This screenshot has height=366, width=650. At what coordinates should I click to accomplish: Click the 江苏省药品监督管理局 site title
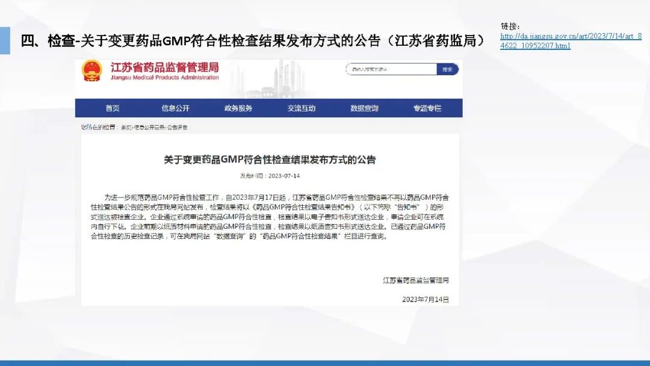pyautogui.click(x=164, y=67)
